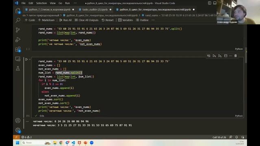Open more cell actions in cell toolbar
Viewport: 260px width, 146px height.
(x=231, y=56)
